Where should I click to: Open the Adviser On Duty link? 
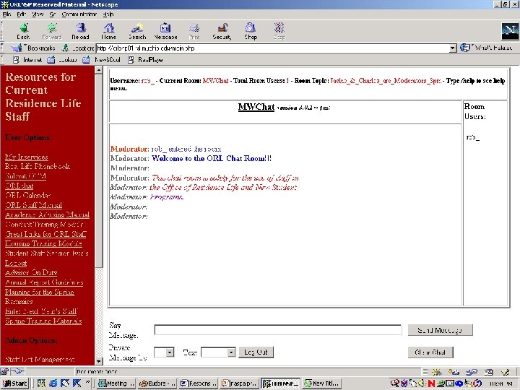pos(31,272)
